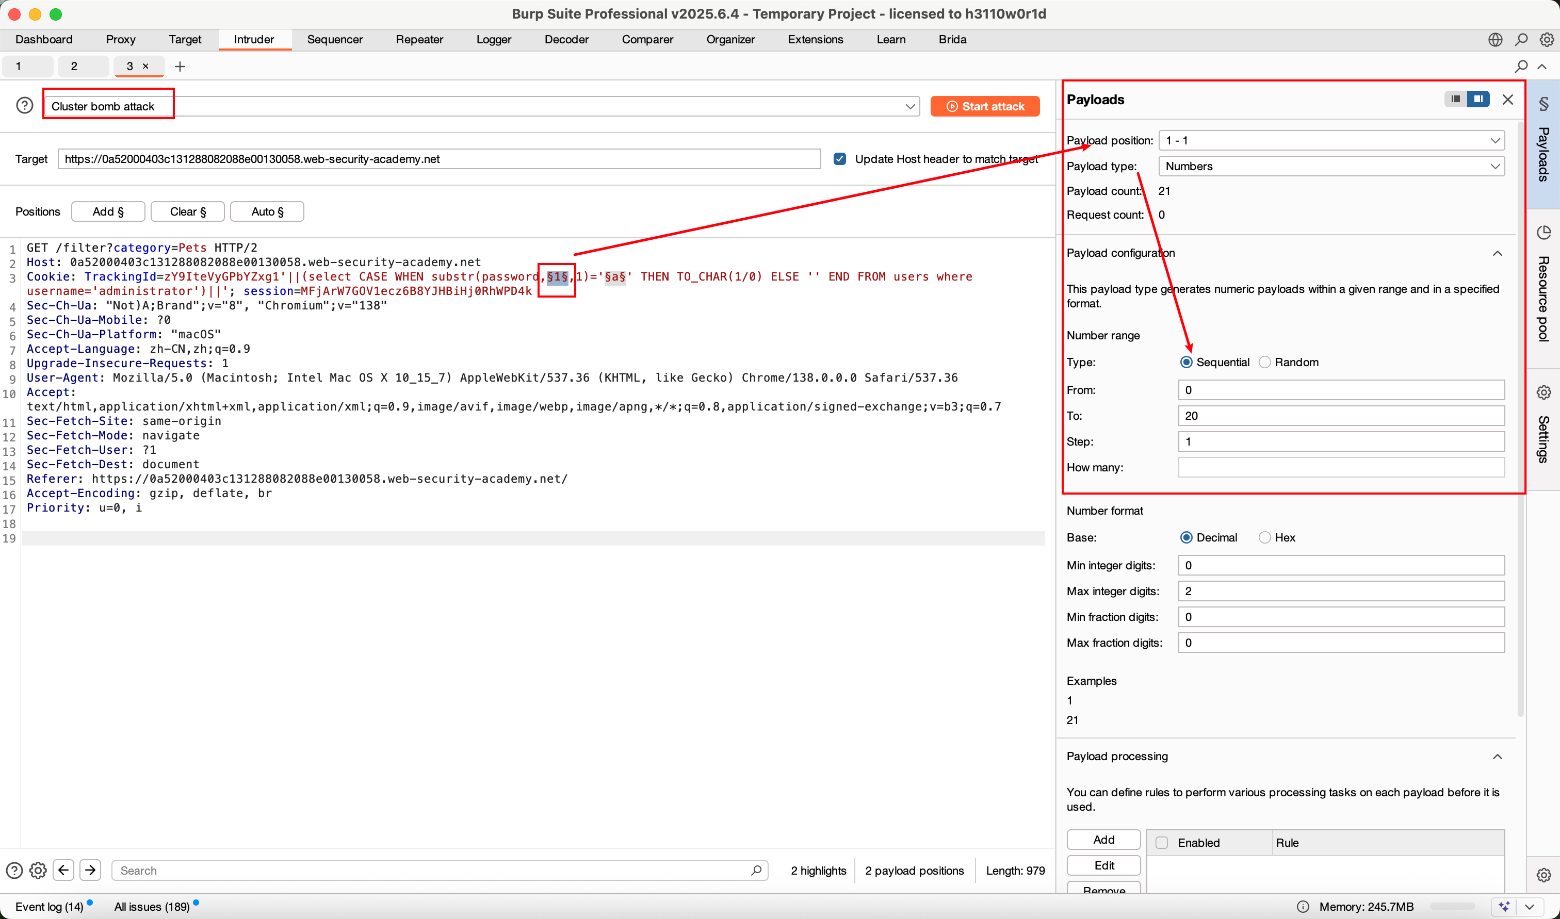1560x919 pixels.
Task: Close the Payloads side panel
Action: coord(1508,99)
